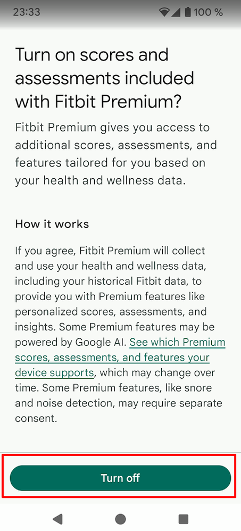Tap the final word 'consent.' in paragraph
Viewport: 241px width, 531px height.
[36, 419]
